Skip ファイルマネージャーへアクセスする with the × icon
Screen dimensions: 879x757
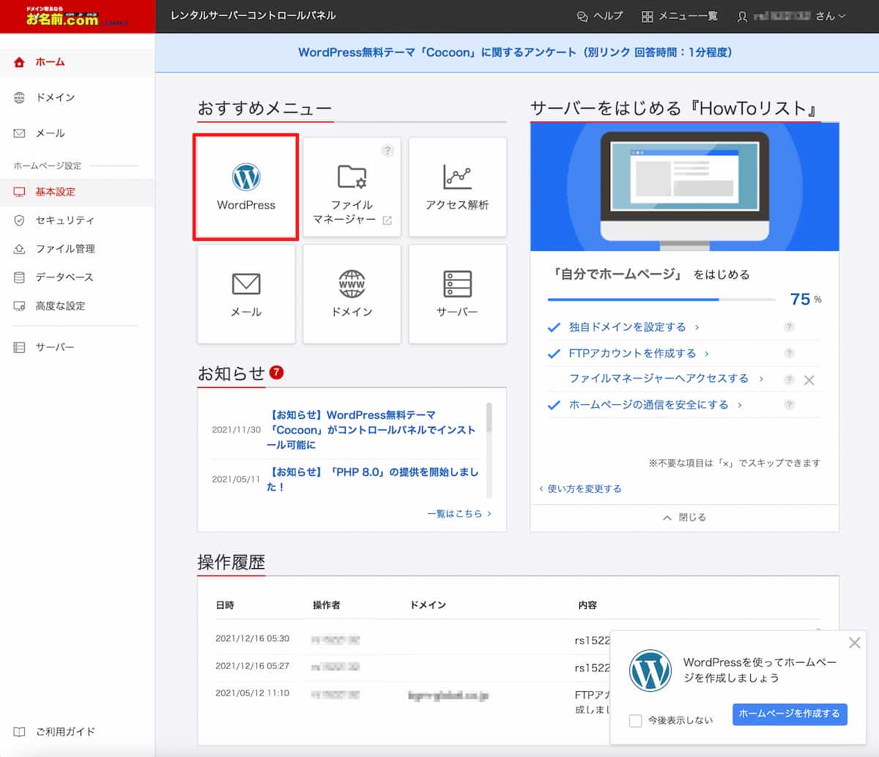[809, 380]
